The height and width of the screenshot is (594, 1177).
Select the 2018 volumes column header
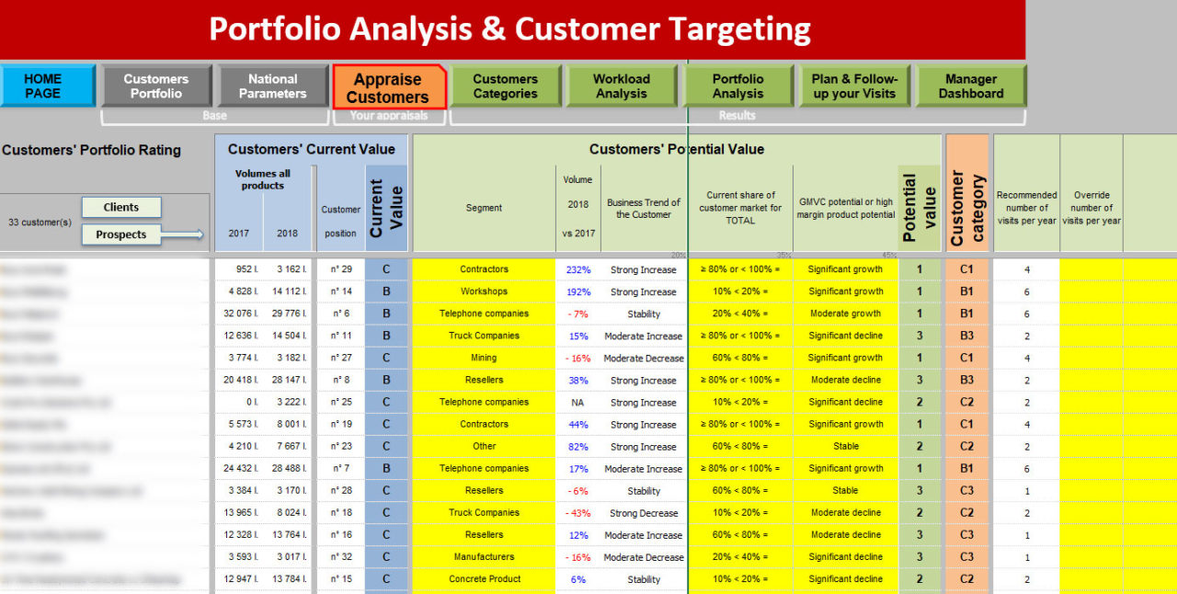288,233
